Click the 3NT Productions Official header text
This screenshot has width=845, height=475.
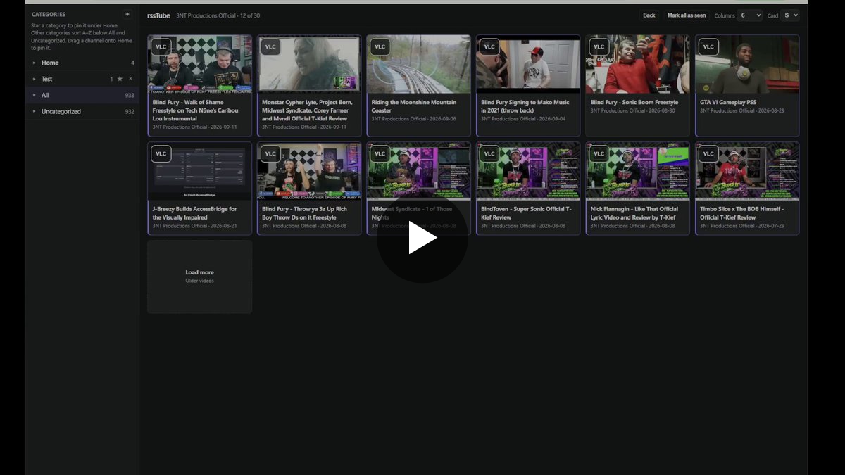click(x=206, y=15)
